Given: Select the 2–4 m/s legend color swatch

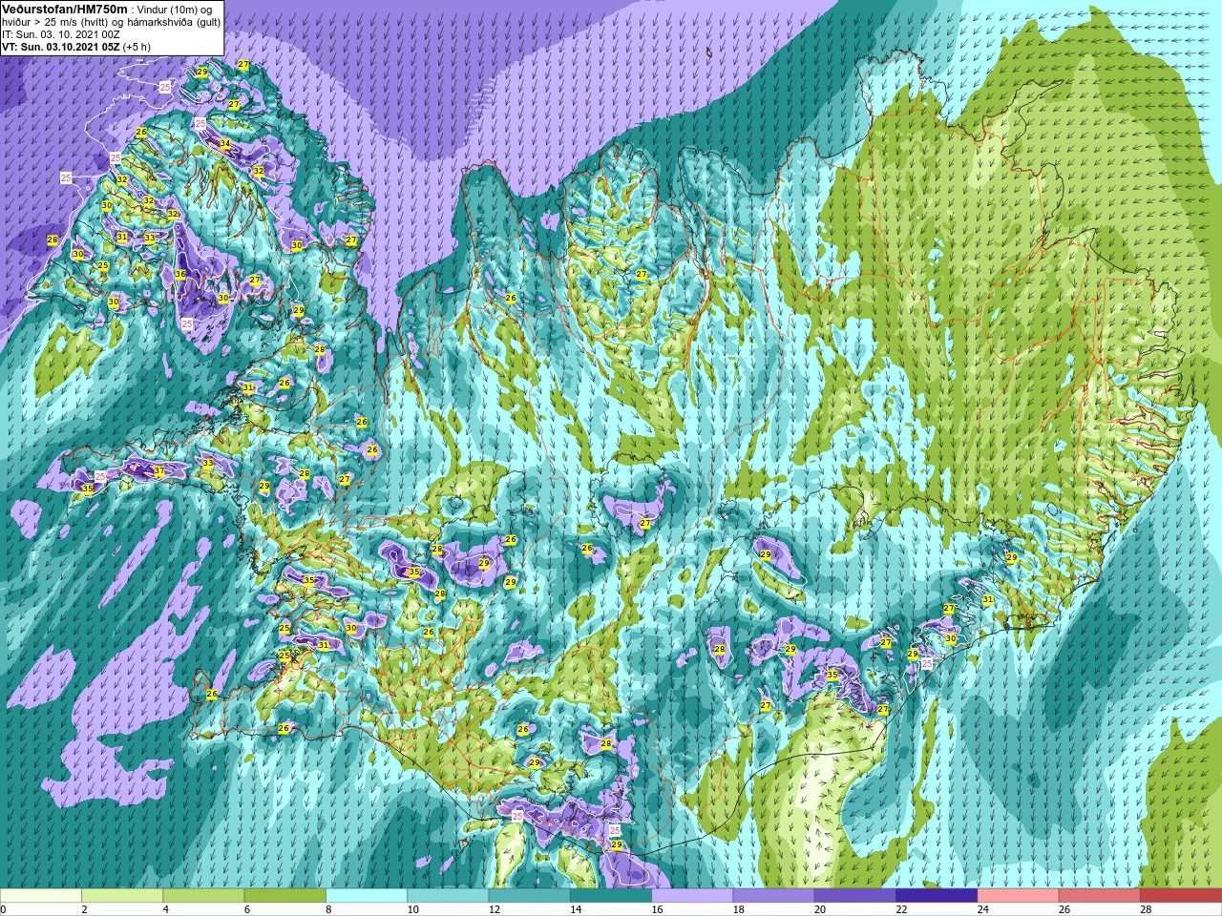Looking at the screenshot, I should (122, 896).
